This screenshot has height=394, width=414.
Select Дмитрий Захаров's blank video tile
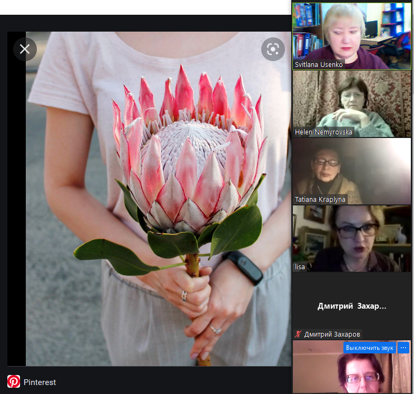(x=352, y=306)
